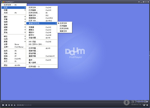The height and width of the screenshot is (108, 150).
Task: Choose 简索文件... F12
Action: point(42,15)
